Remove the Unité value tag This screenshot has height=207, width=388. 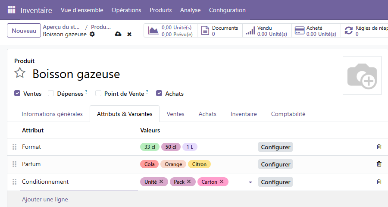[161, 182]
